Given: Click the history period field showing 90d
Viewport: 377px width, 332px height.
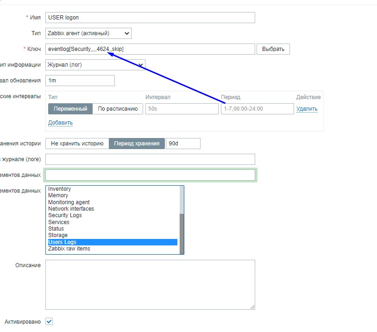Looking at the screenshot, I should click(183, 144).
